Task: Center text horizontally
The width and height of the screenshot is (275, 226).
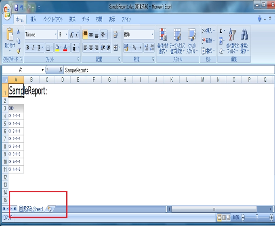Action: [x=91, y=48]
